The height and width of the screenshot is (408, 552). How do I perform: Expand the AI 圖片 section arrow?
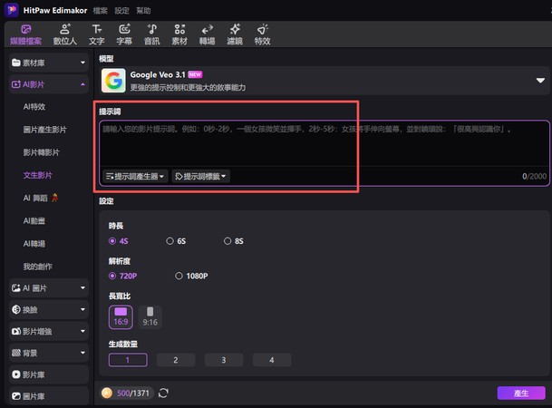pyautogui.click(x=82, y=288)
